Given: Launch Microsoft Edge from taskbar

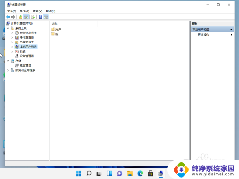Looking at the screenshot, I should [x=140, y=173].
